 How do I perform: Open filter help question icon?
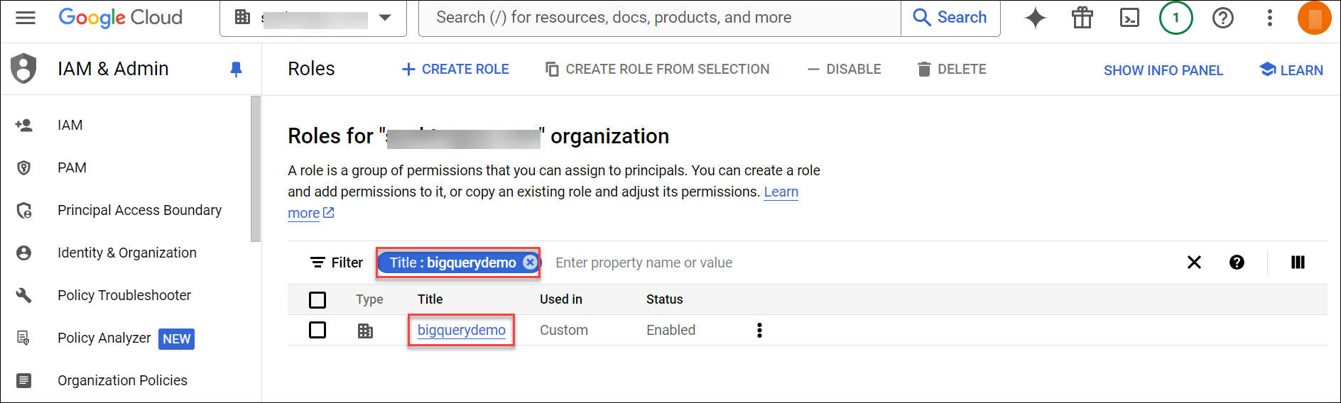(1237, 263)
